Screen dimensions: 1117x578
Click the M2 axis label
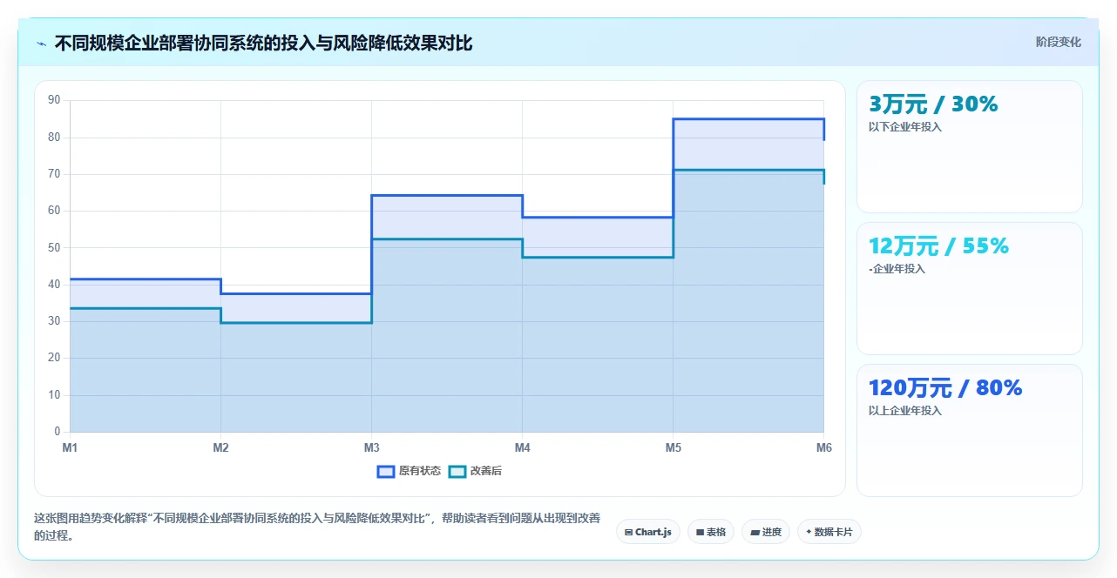(x=220, y=448)
